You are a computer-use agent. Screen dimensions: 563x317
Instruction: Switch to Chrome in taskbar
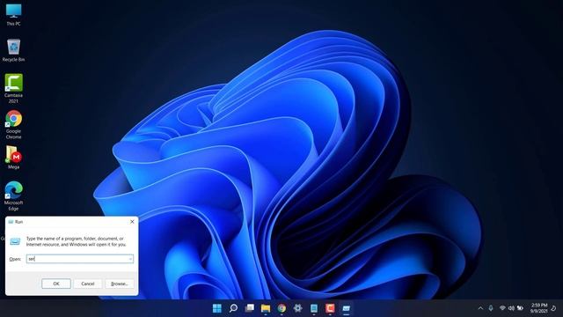[281, 308]
